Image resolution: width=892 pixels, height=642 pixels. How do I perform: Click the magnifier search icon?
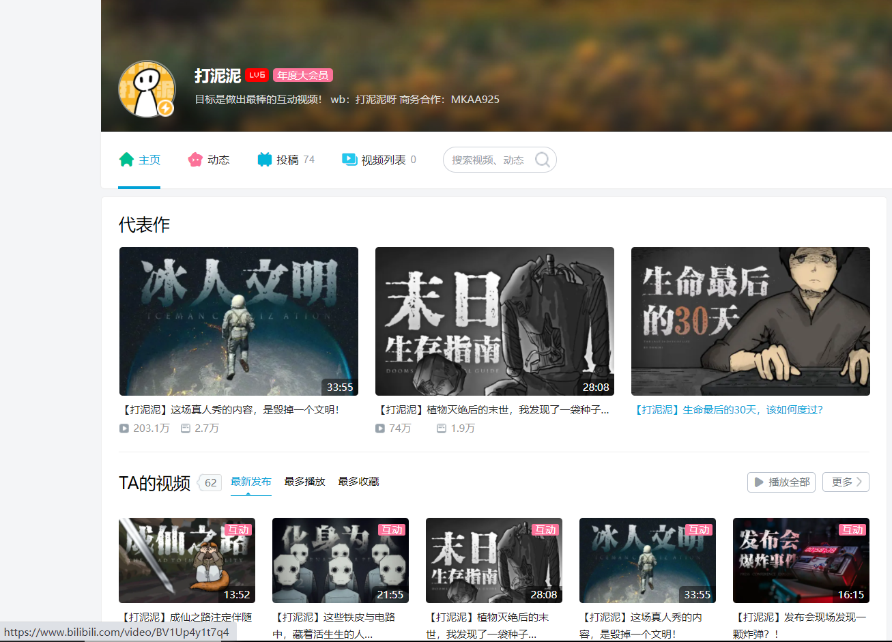(x=543, y=160)
